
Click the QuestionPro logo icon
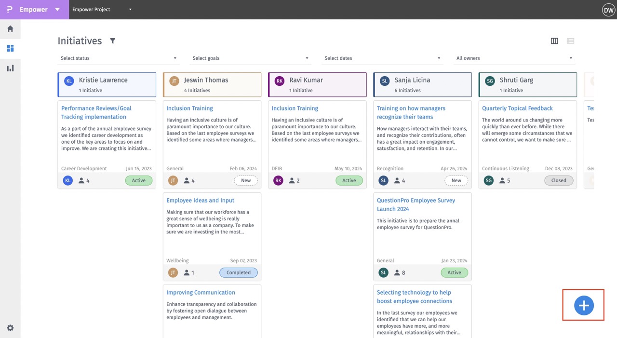pos(9,10)
